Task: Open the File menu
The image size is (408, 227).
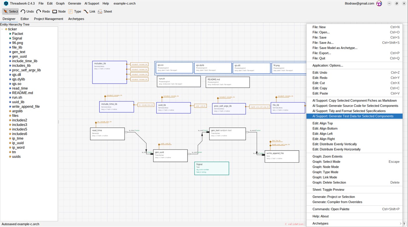Action: 41,3
